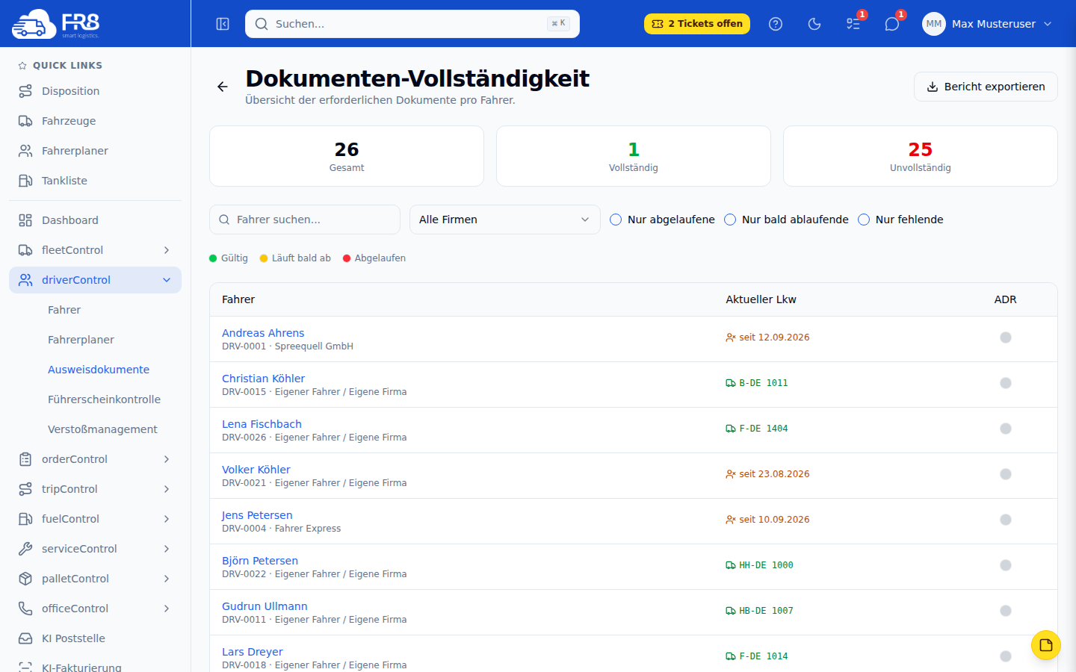Toggle the sidebar collapse icon

click(223, 24)
